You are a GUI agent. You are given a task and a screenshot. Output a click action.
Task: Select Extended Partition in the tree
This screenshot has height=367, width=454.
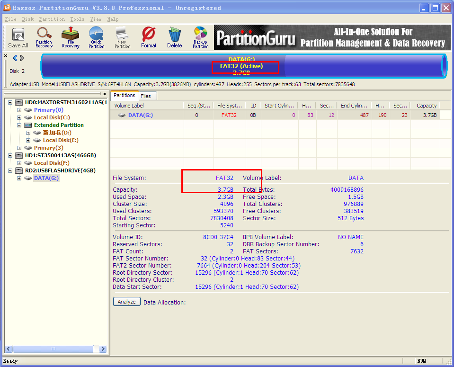[59, 125]
